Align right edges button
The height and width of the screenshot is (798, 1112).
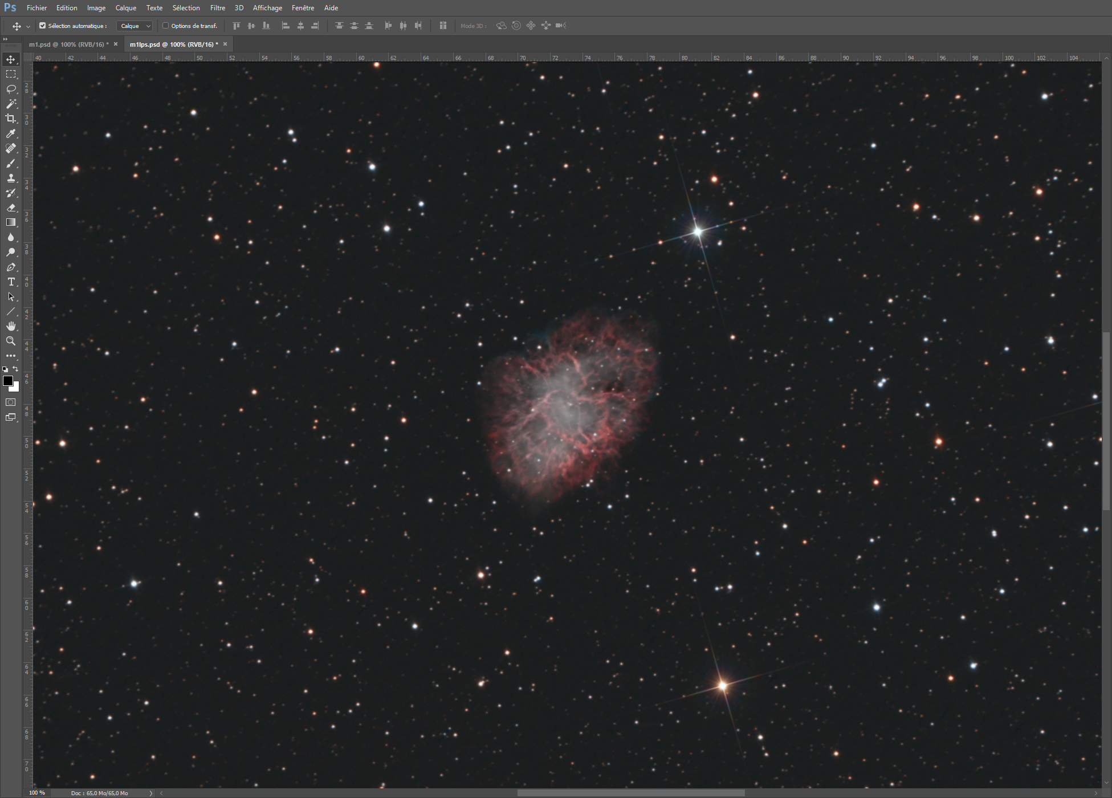[315, 26]
